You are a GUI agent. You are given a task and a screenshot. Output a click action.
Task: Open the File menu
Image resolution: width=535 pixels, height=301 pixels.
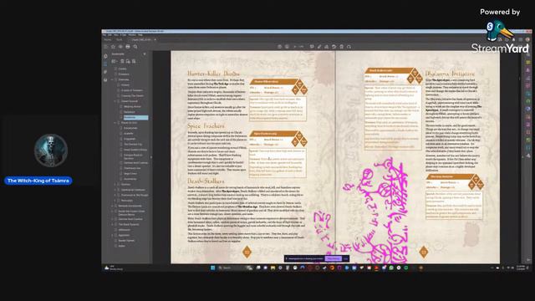tap(104, 35)
